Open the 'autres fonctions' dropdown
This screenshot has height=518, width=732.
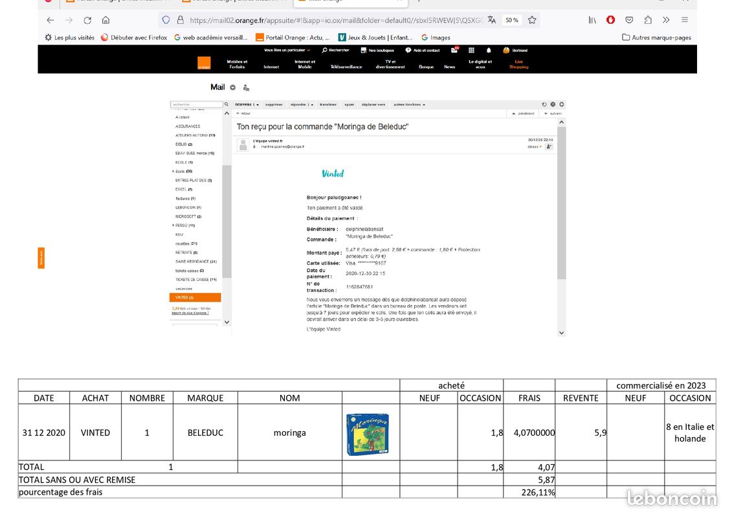pyautogui.click(x=410, y=105)
